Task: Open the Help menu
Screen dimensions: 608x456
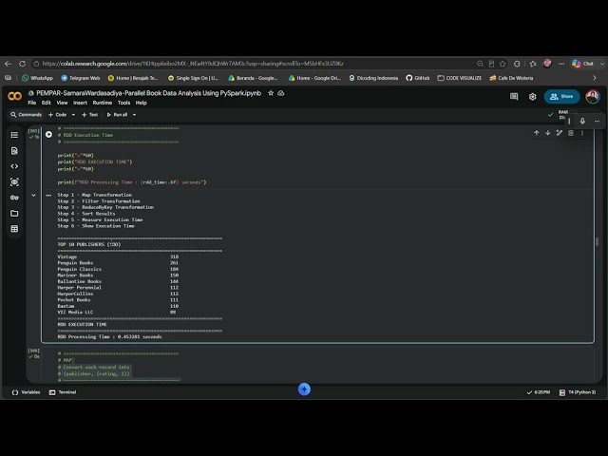Action: click(x=142, y=103)
